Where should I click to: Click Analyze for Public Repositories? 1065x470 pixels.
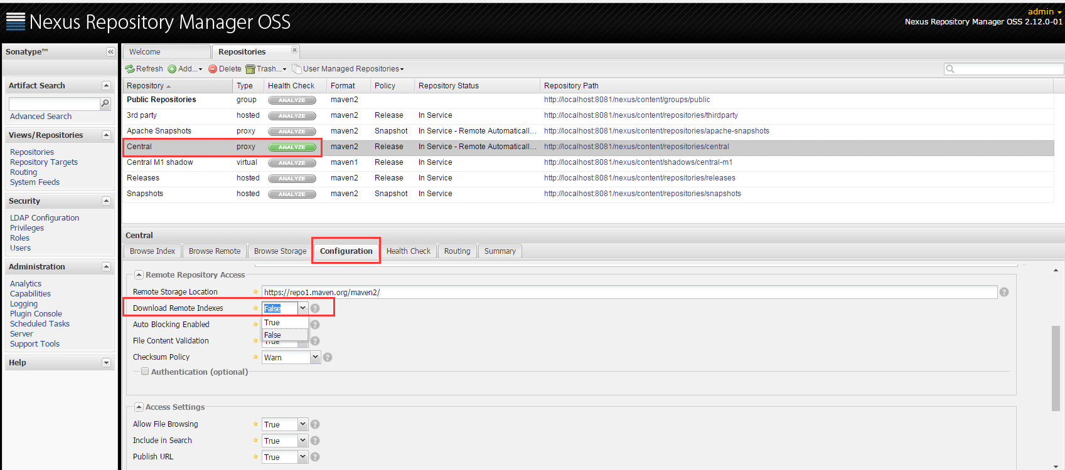(x=292, y=100)
